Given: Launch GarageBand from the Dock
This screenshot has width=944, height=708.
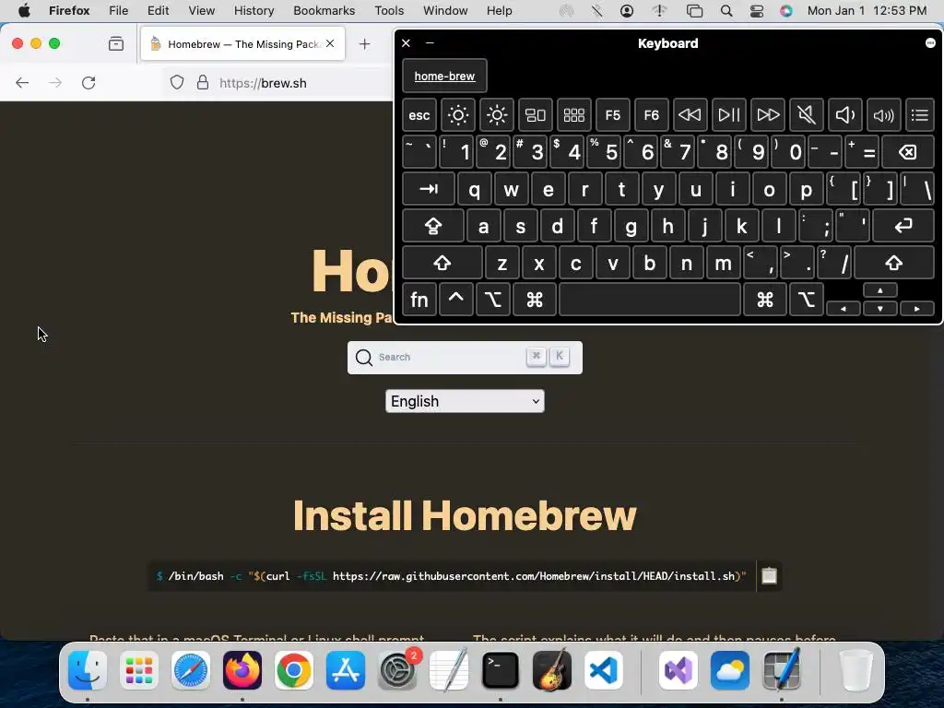Looking at the screenshot, I should pos(552,670).
